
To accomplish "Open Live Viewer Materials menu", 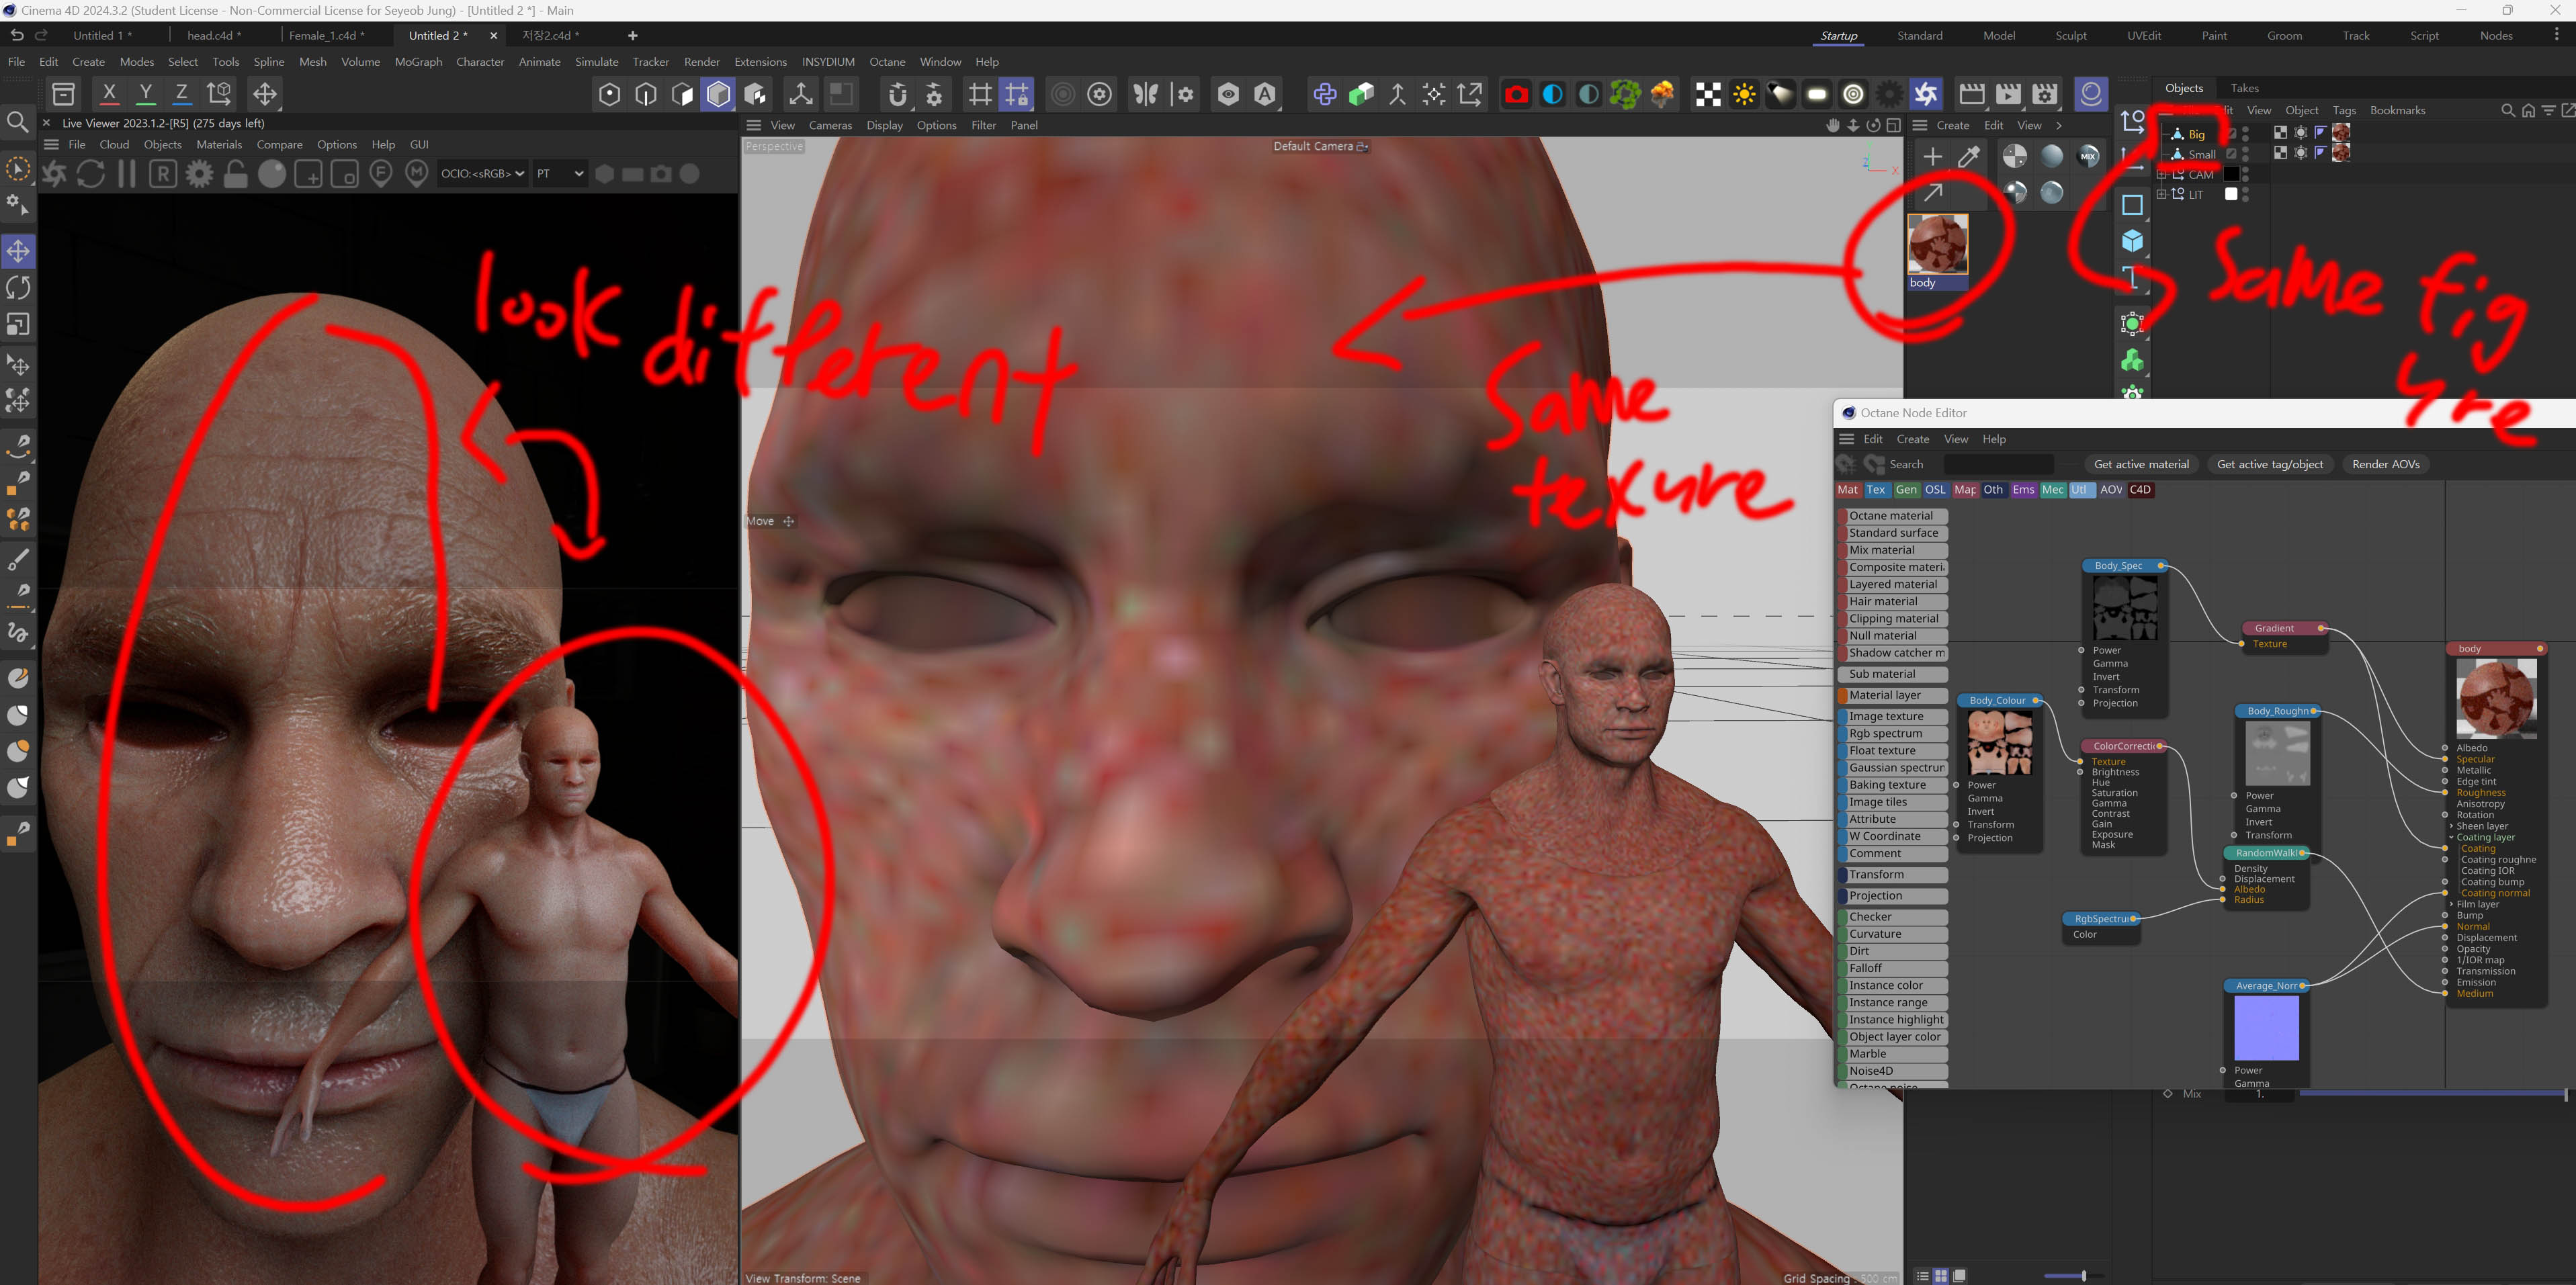I will pyautogui.click(x=219, y=145).
